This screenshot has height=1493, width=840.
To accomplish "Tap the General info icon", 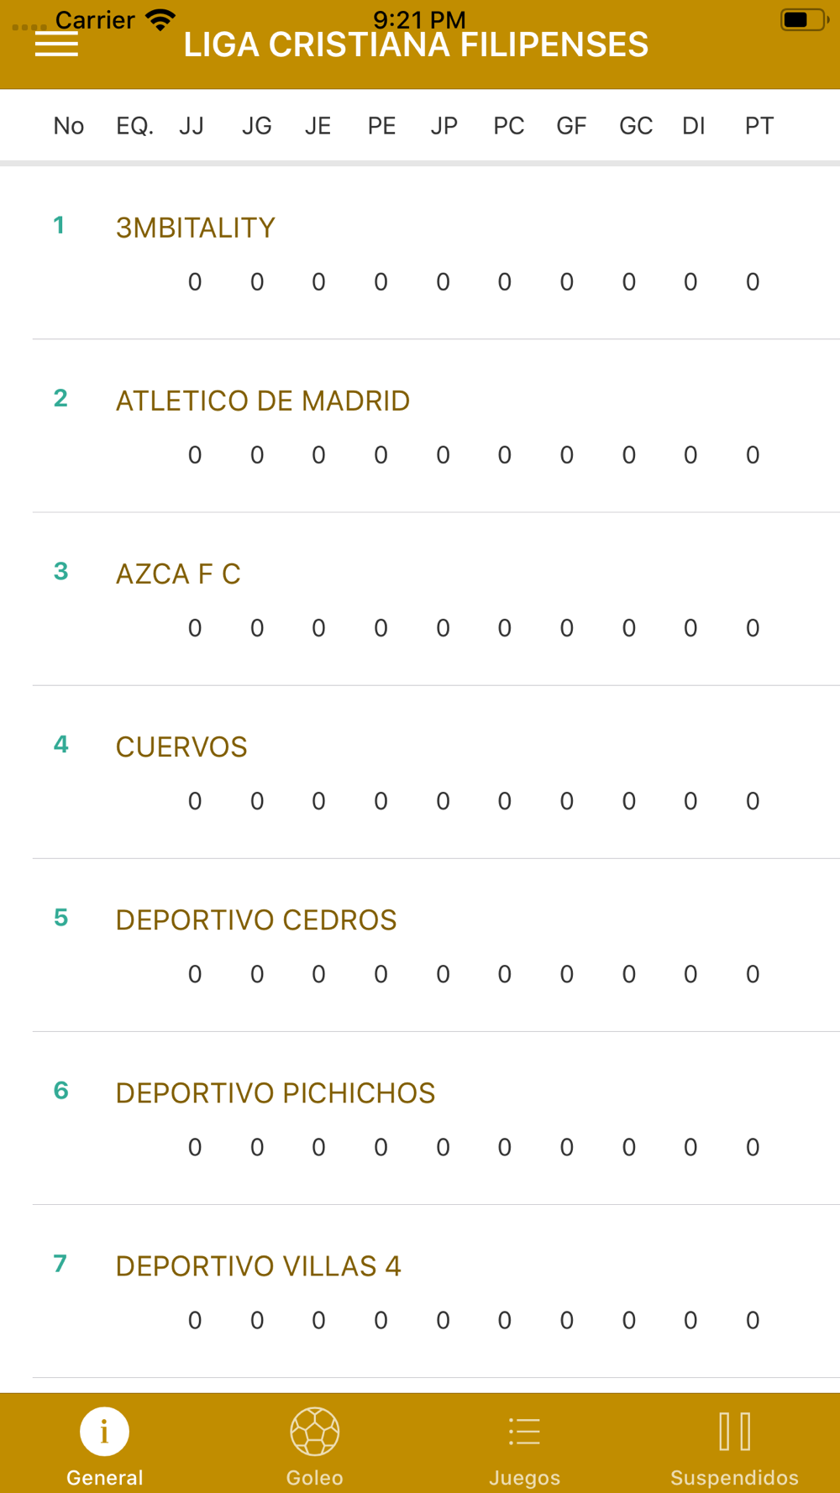I will [104, 1432].
